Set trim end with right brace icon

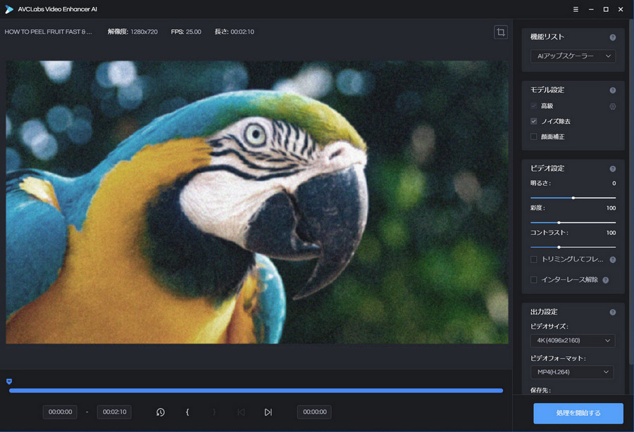[x=214, y=412]
